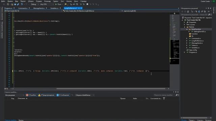
Task: Click Collapse All icon in Solution Explorer
Action: 202,11
